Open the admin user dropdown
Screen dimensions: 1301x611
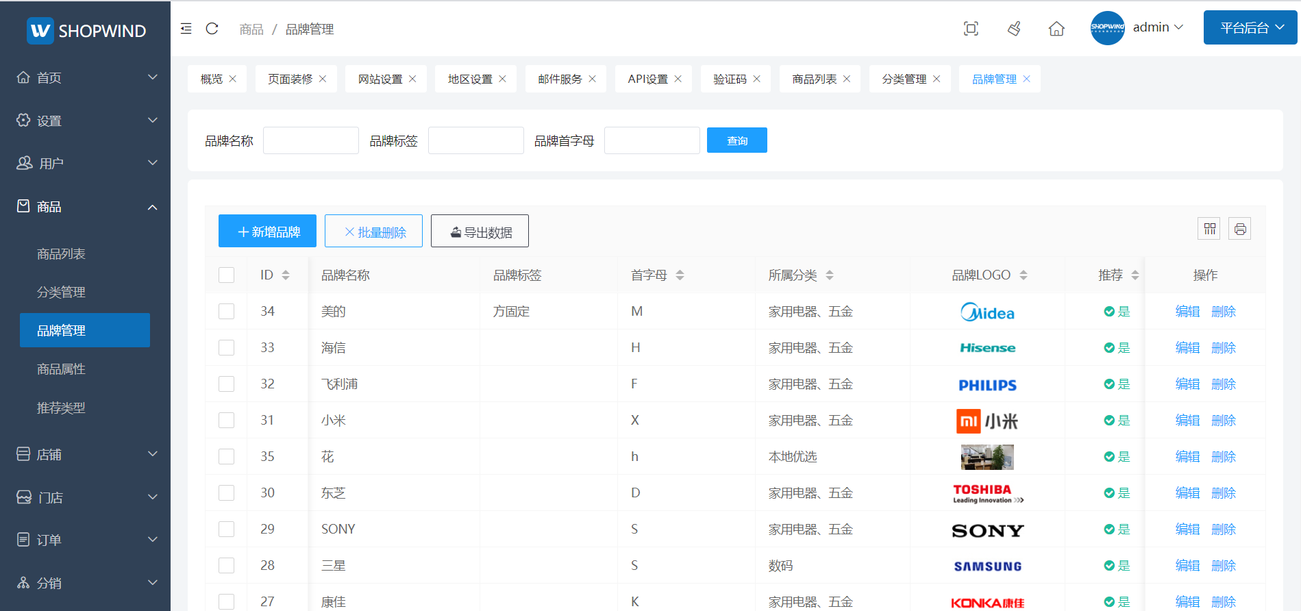point(1158,27)
